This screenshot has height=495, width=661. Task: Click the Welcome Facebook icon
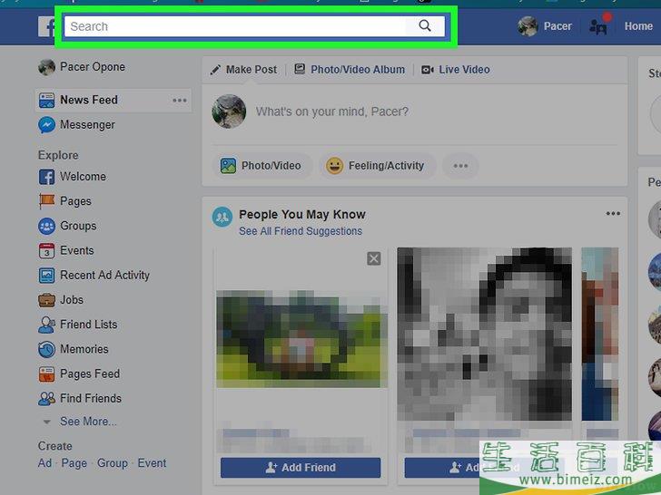(x=46, y=177)
